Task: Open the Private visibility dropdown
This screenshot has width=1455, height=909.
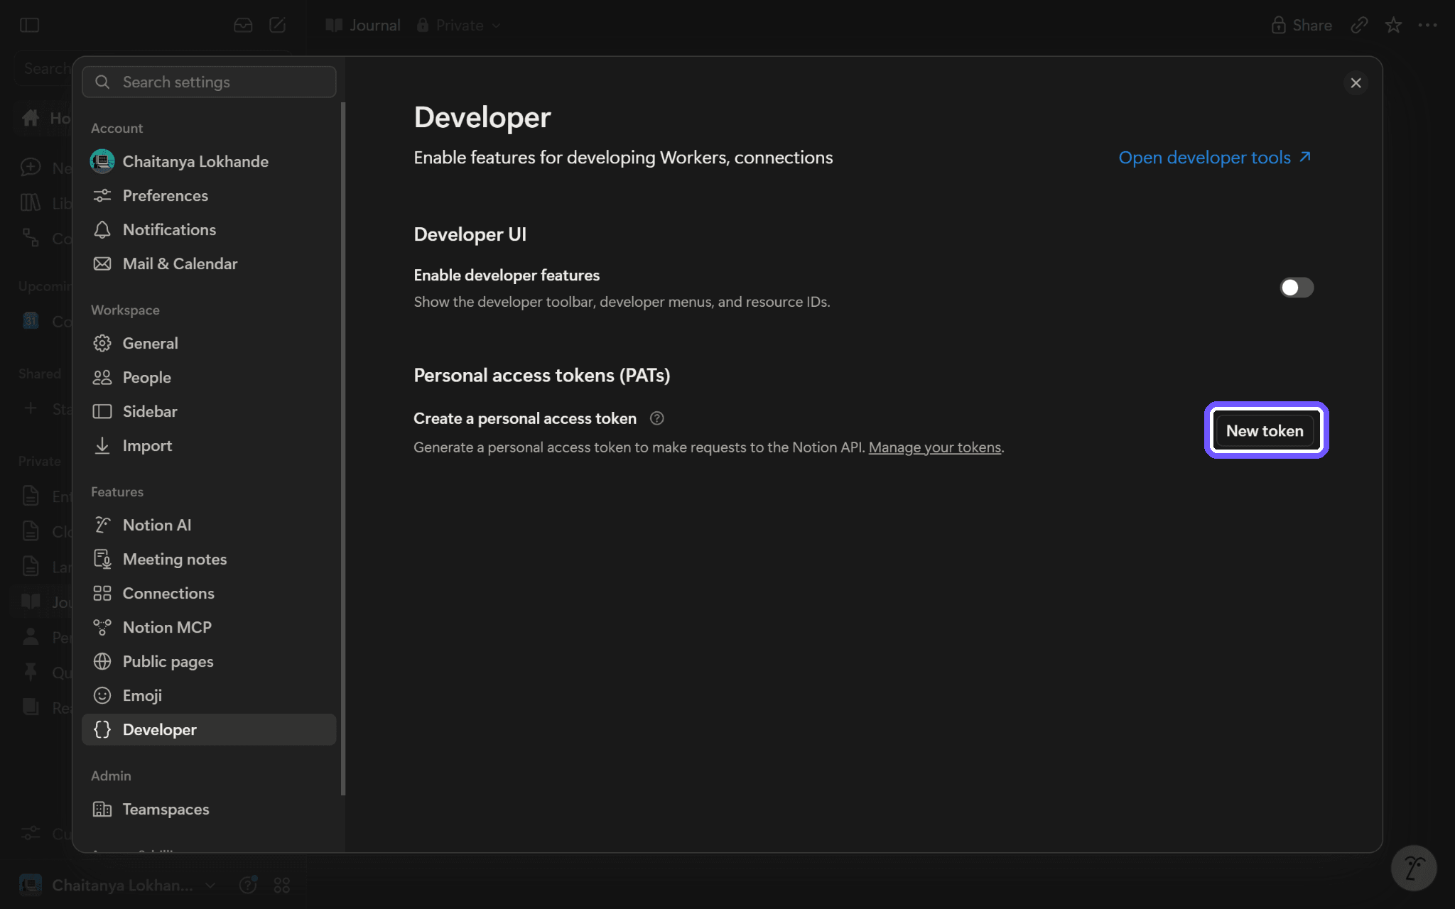Action: (x=459, y=26)
